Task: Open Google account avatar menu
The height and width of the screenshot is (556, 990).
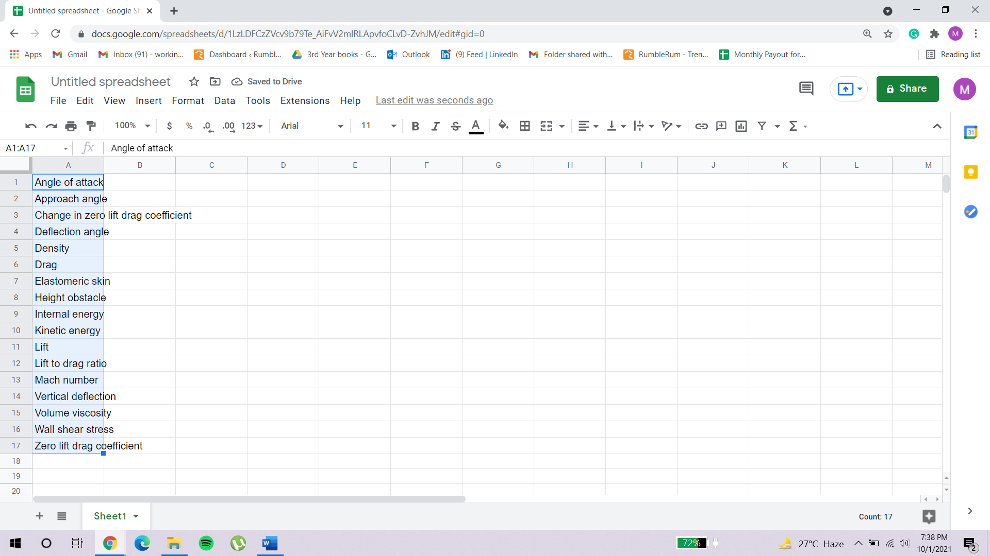Action: [965, 89]
